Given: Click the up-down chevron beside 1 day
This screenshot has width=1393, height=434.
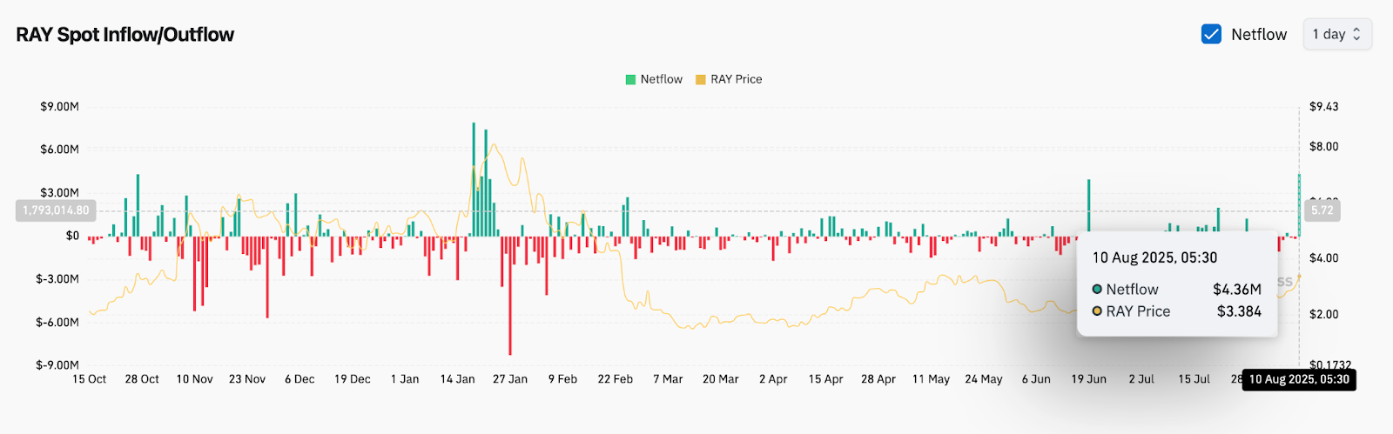Looking at the screenshot, I should (1356, 34).
